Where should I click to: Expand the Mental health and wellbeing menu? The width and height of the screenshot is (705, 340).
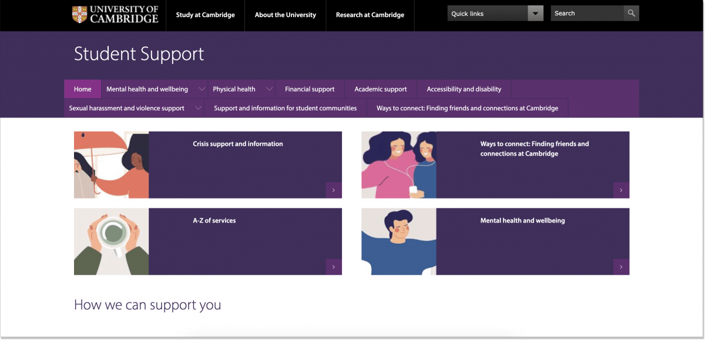pyautogui.click(x=202, y=89)
